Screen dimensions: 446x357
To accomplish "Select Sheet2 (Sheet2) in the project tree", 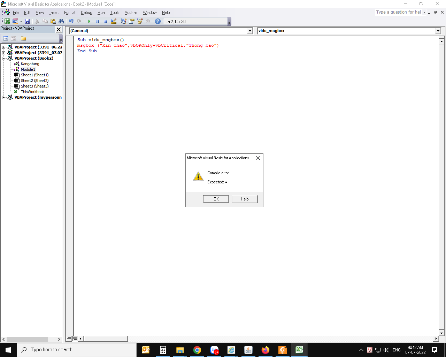I will (34, 81).
